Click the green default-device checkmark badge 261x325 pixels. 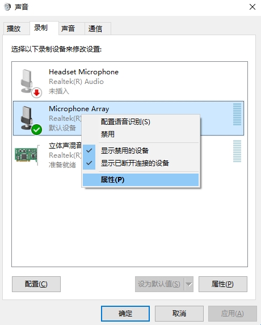tap(37, 130)
